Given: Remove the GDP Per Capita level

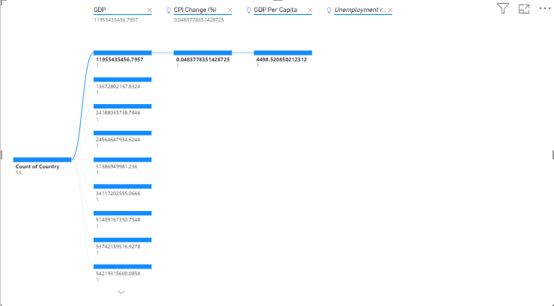Looking at the screenshot, I should click(310, 10).
